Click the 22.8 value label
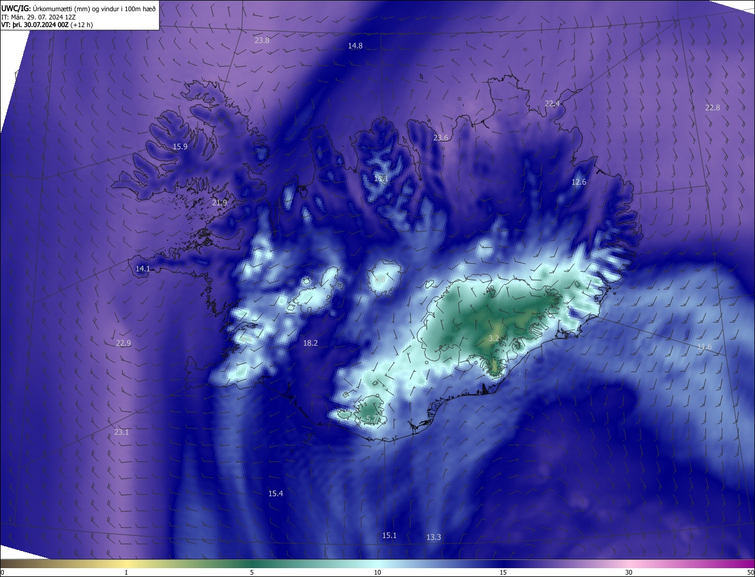Image resolution: width=755 pixels, height=577 pixels. point(713,108)
